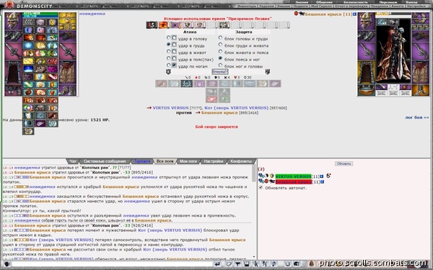Viewport: 433px width, 270px height.
Task: Open the 'Мои логи' tab
Action: point(188,161)
